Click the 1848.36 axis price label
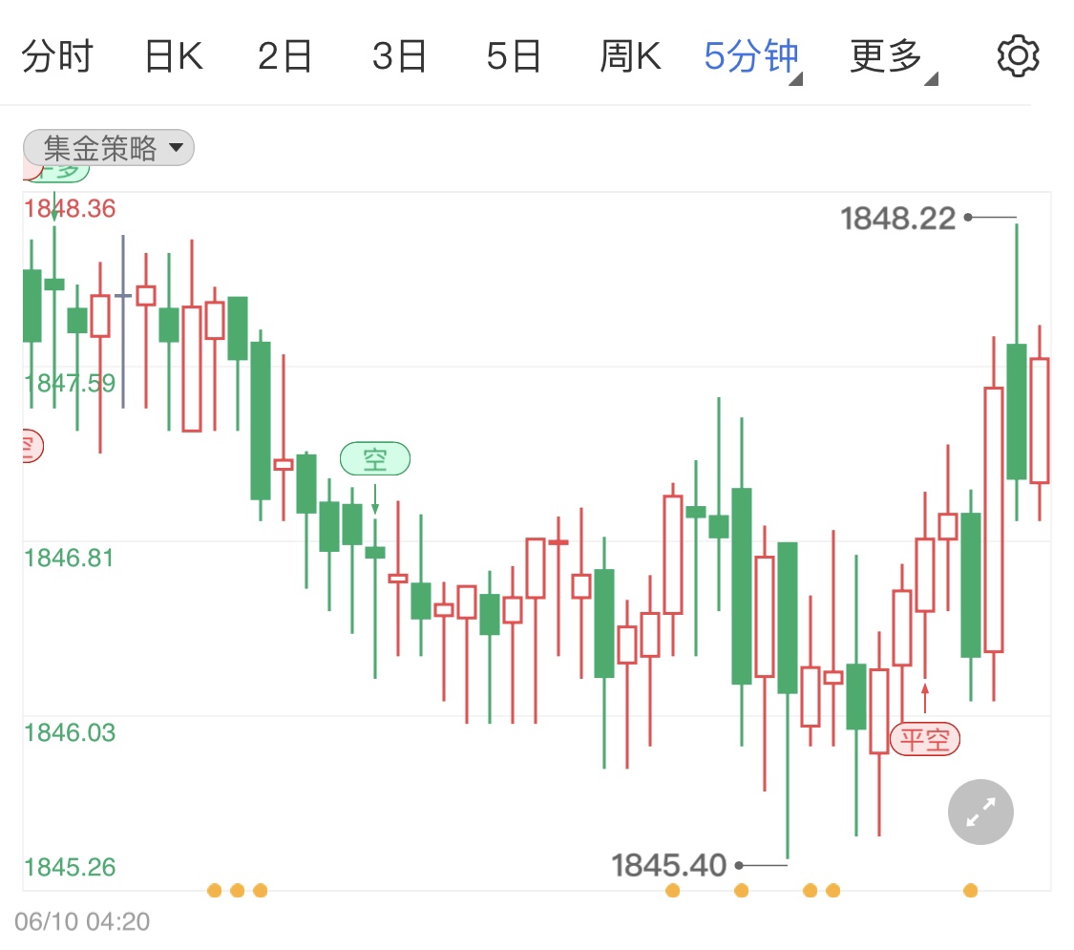1074x950 pixels. tap(70, 208)
